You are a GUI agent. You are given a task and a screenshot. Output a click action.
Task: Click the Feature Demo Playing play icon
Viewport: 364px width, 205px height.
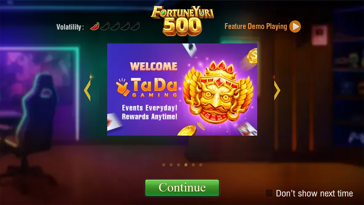295,26
